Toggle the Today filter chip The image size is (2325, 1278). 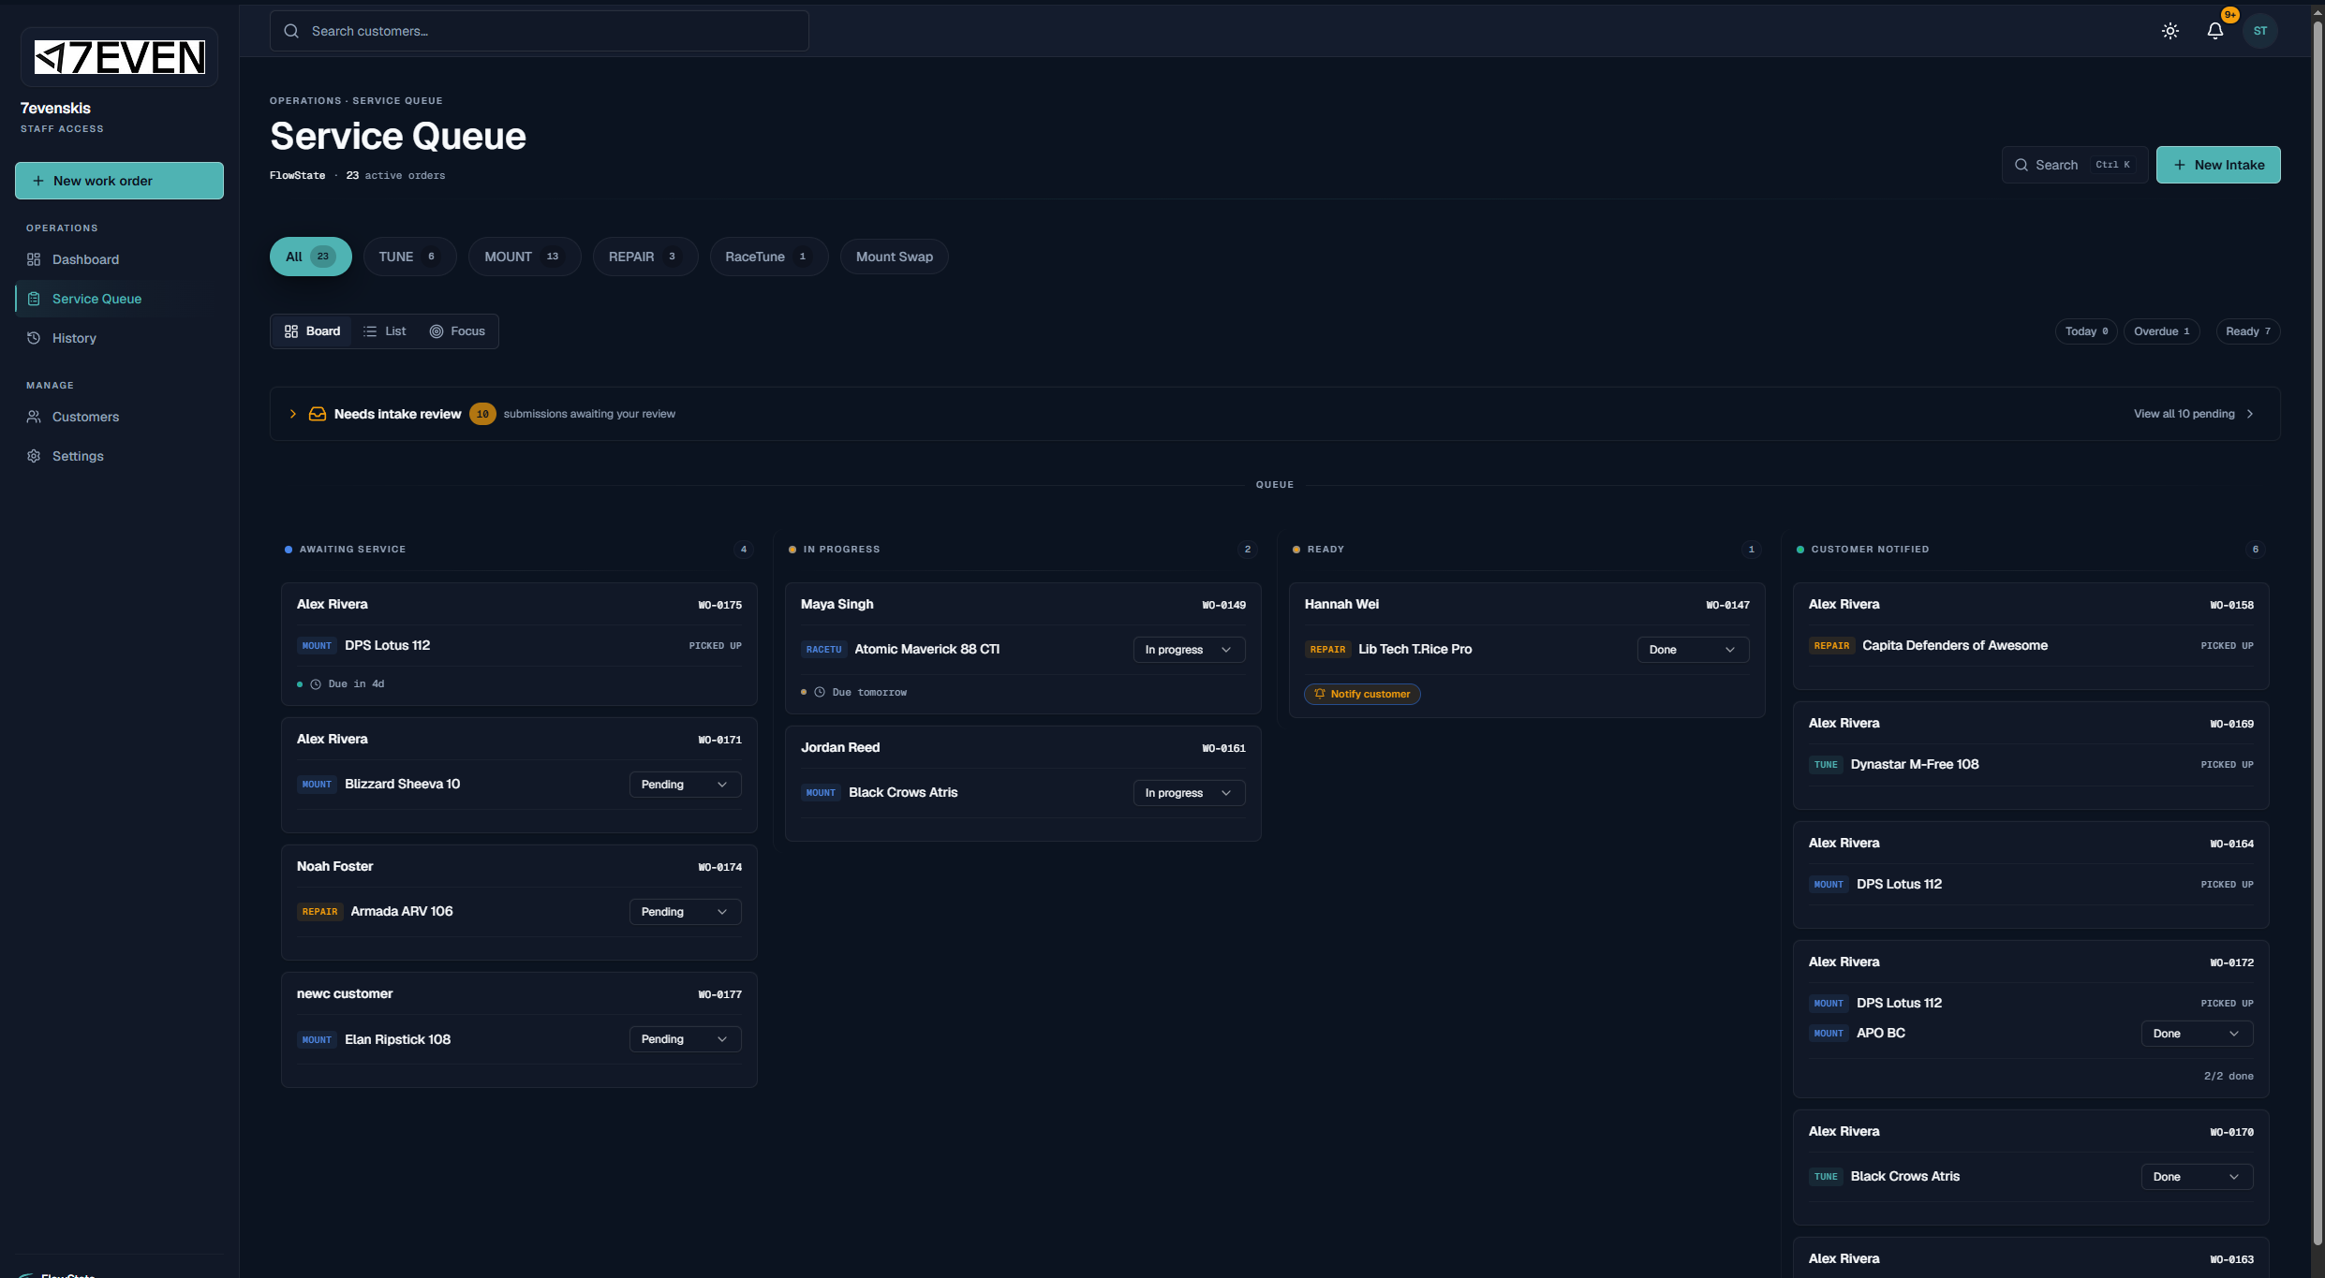[2086, 331]
